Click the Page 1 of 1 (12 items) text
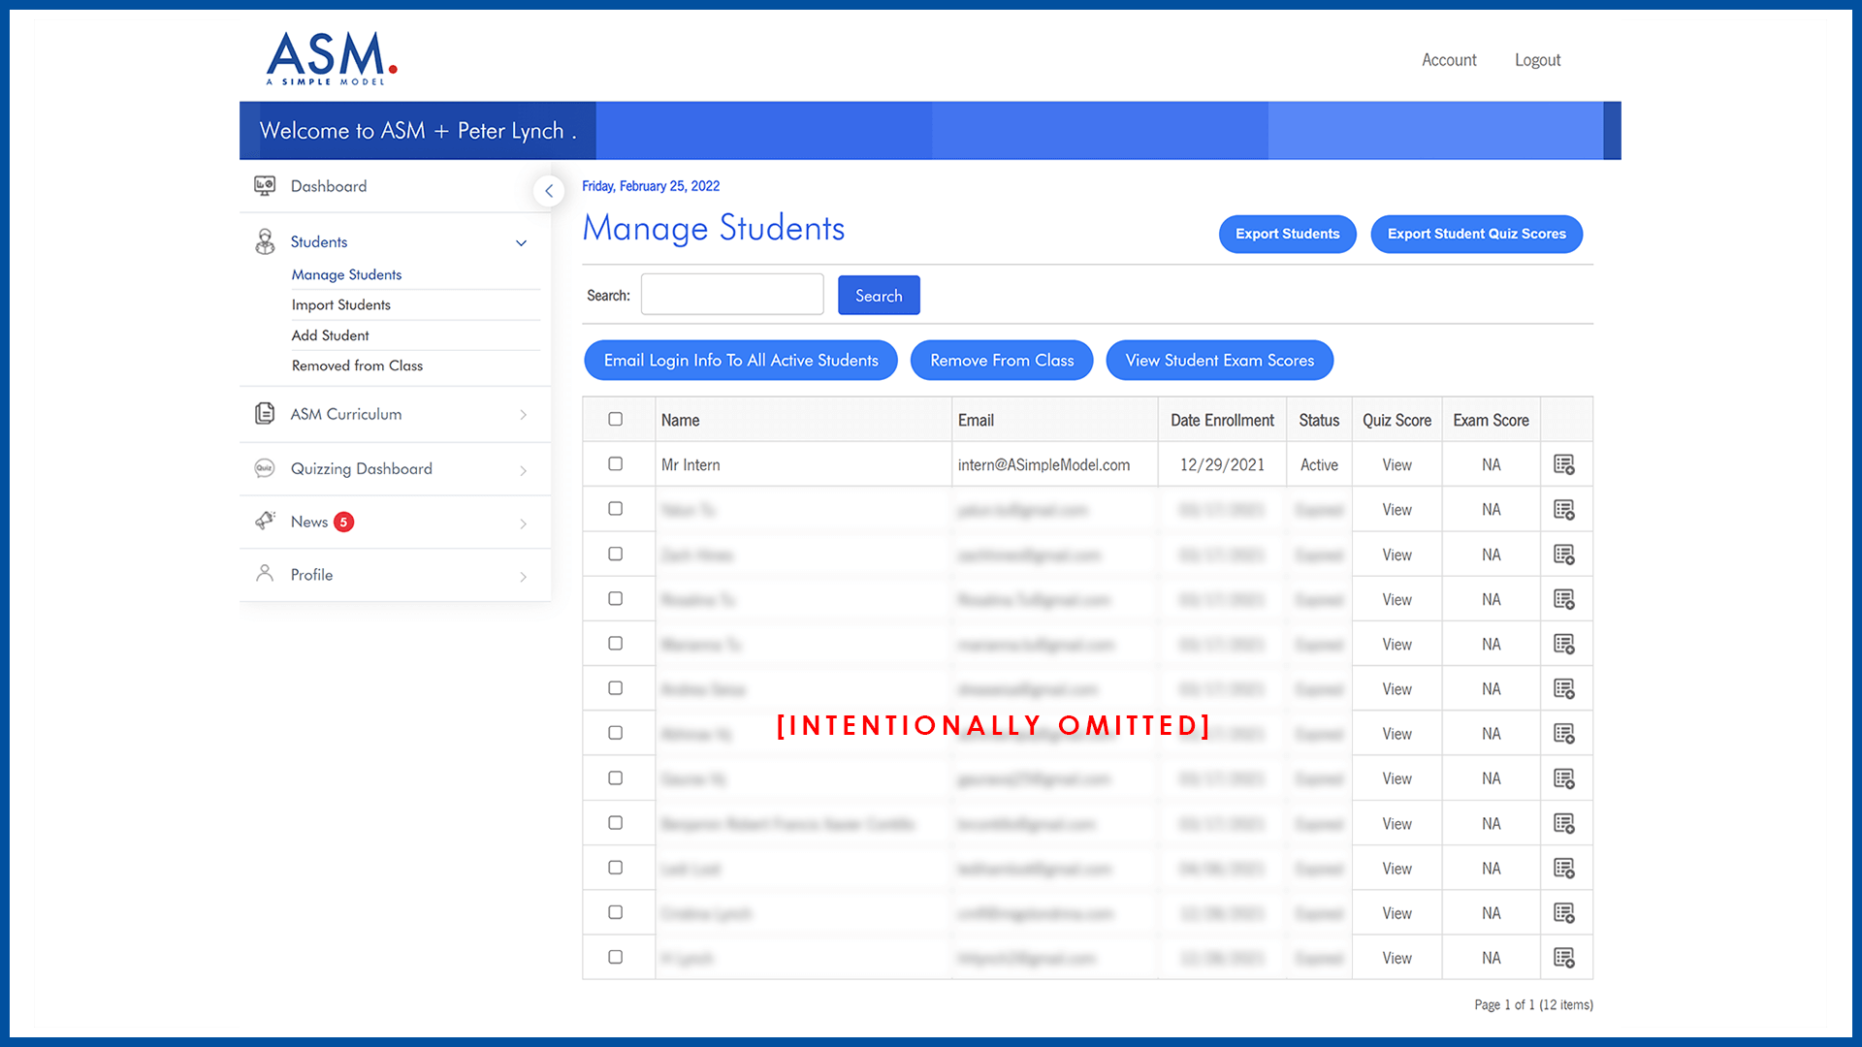 tap(1533, 1005)
